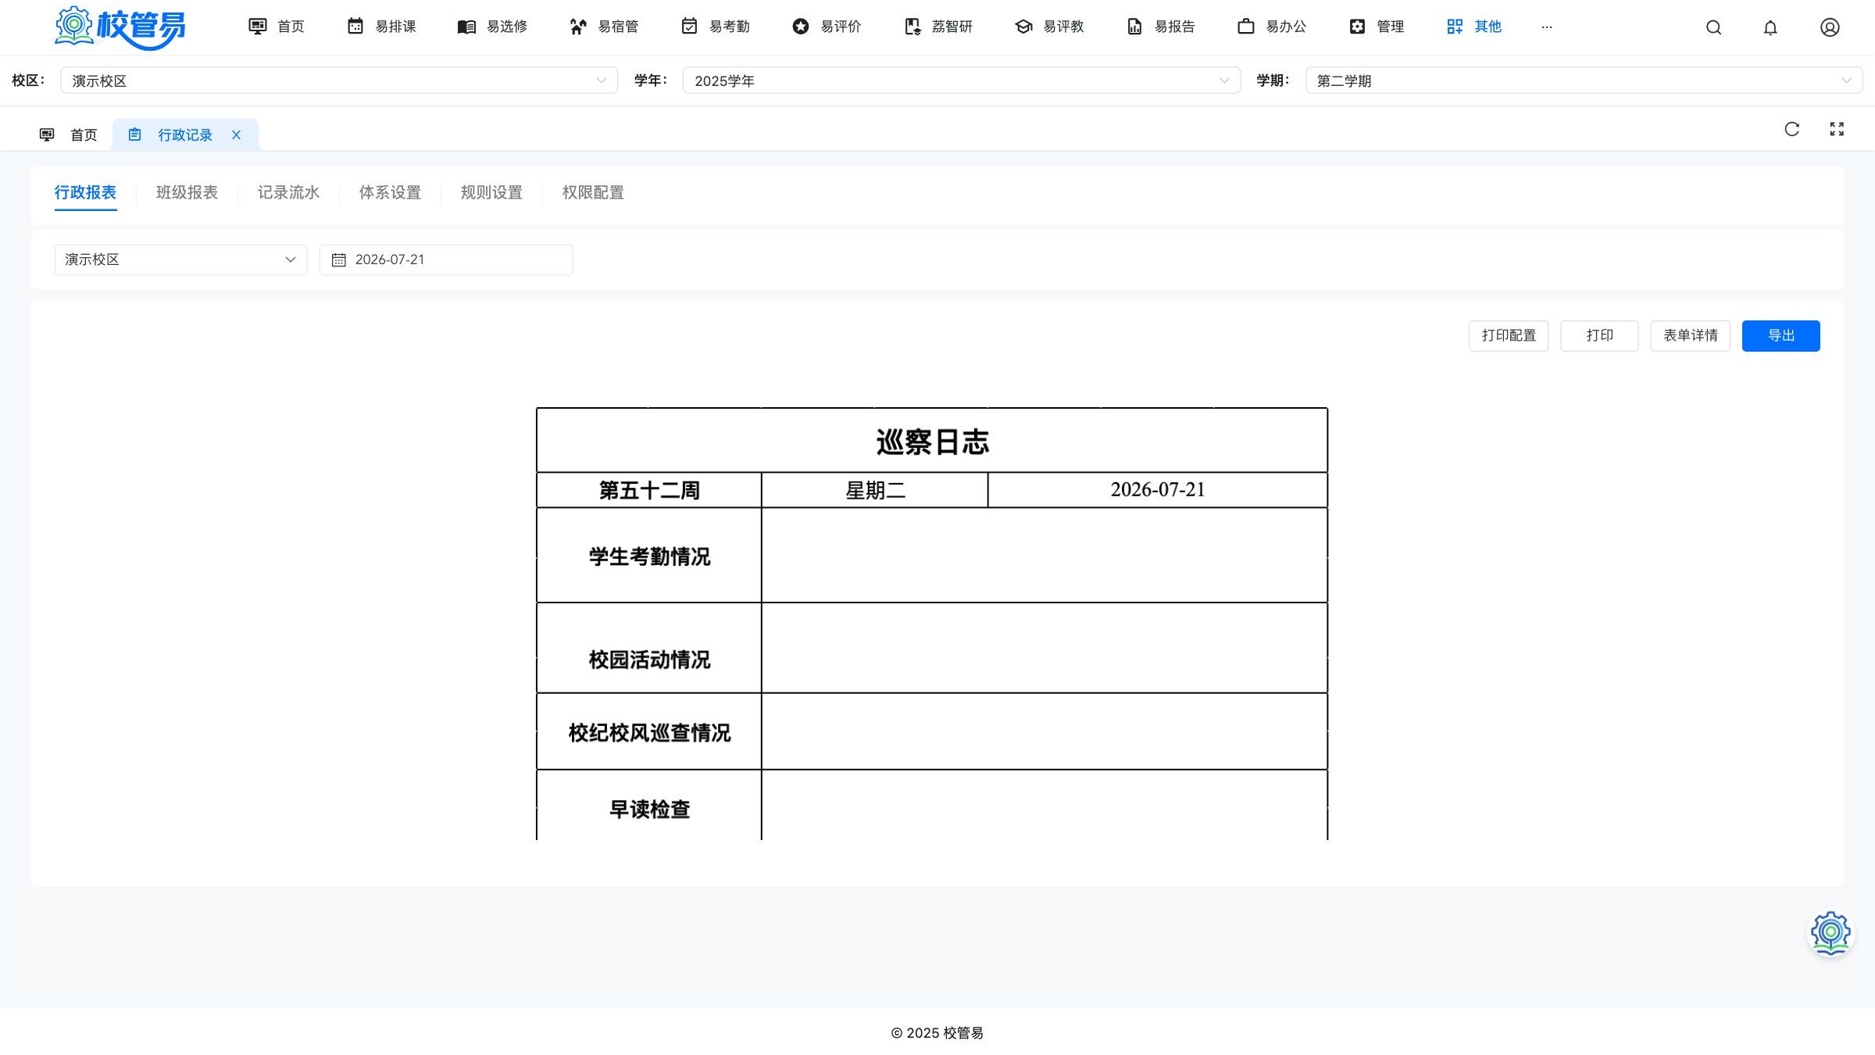Open 表单详情 button
This screenshot has width=1875, height=1055.
[x=1690, y=336]
